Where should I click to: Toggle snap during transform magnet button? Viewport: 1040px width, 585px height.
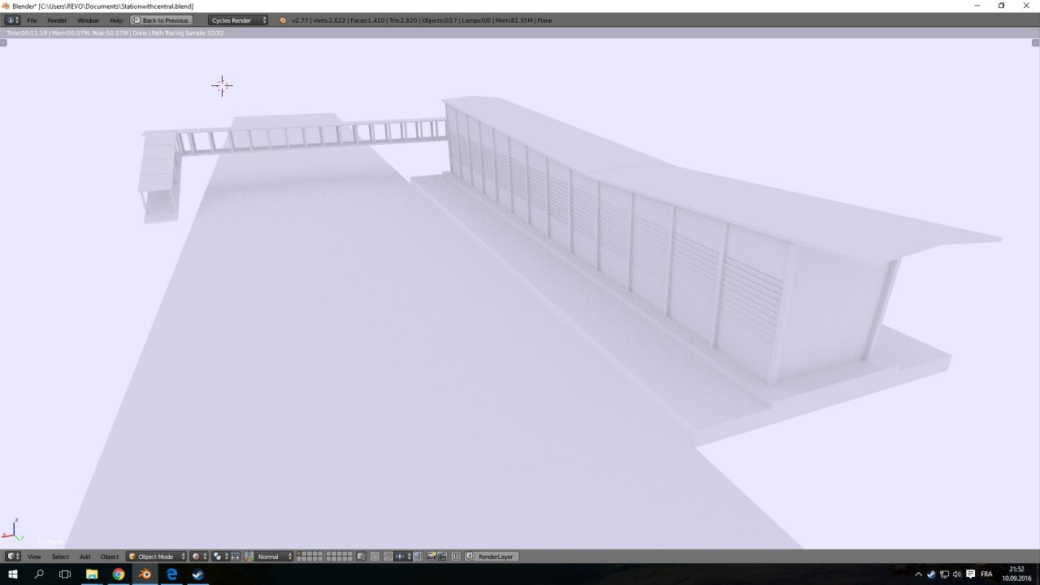(x=388, y=557)
